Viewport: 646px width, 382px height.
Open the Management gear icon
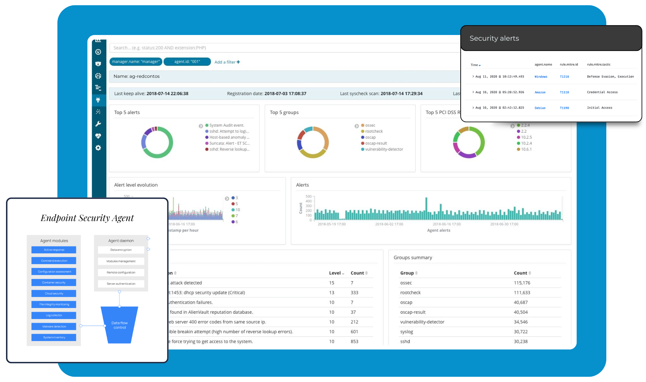click(x=98, y=148)
